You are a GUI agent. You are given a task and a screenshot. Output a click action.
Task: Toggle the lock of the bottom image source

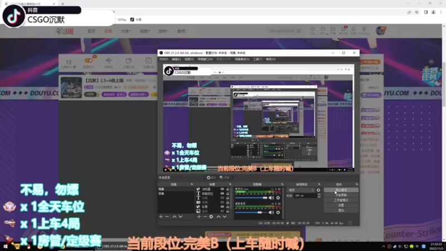tap(227, 211)
